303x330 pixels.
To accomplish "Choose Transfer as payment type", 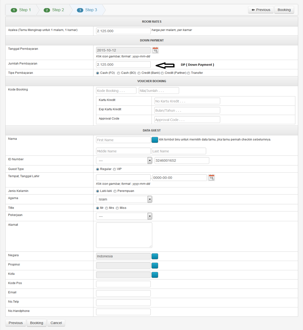I will (189, 73).
